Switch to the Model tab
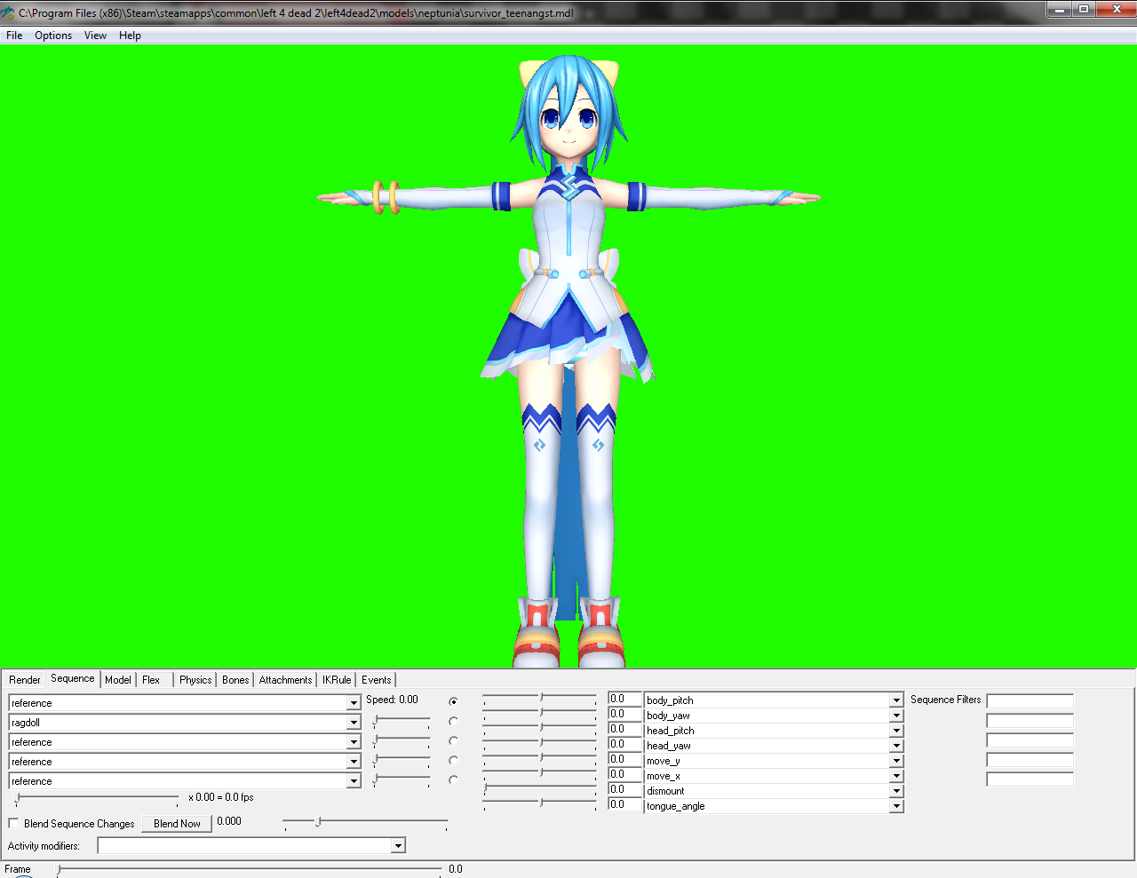Image resolution: width=1137 pixels, height=878 pixels. click(x=118, y=680)
